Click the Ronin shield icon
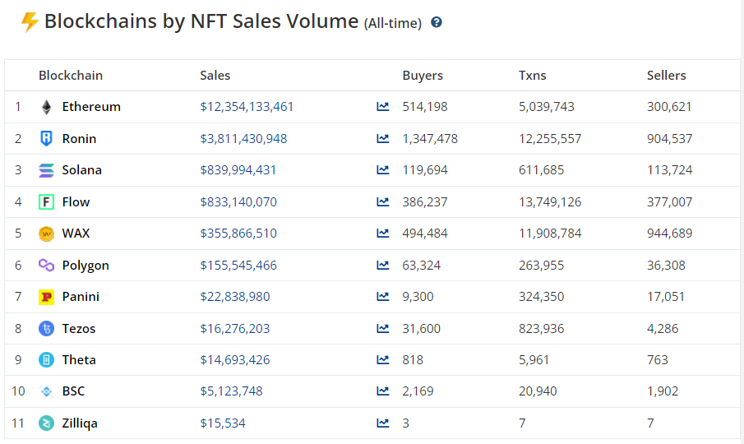 (x=46, y=138)
